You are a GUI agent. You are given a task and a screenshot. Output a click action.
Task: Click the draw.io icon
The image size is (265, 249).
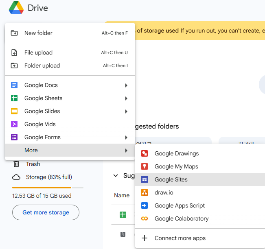pyautogui.click(x=145, y=192)
